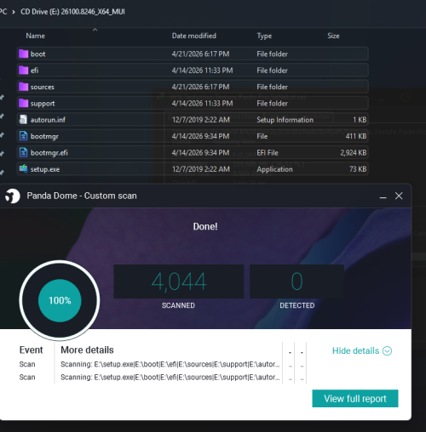Click the autorun.inf file icon

coord(23,120)
